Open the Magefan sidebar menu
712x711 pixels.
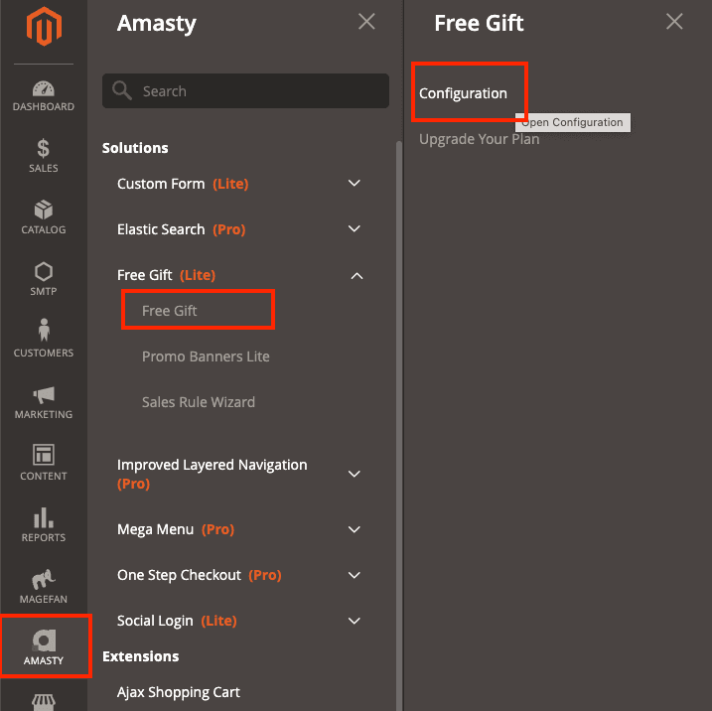coord(44,586)
